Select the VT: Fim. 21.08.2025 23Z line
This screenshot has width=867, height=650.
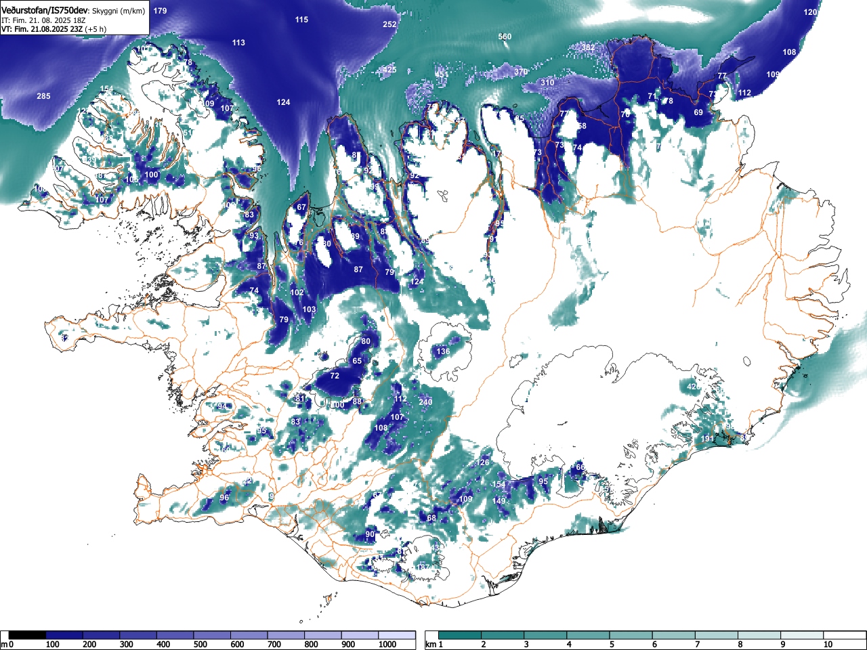click(54, 29)
